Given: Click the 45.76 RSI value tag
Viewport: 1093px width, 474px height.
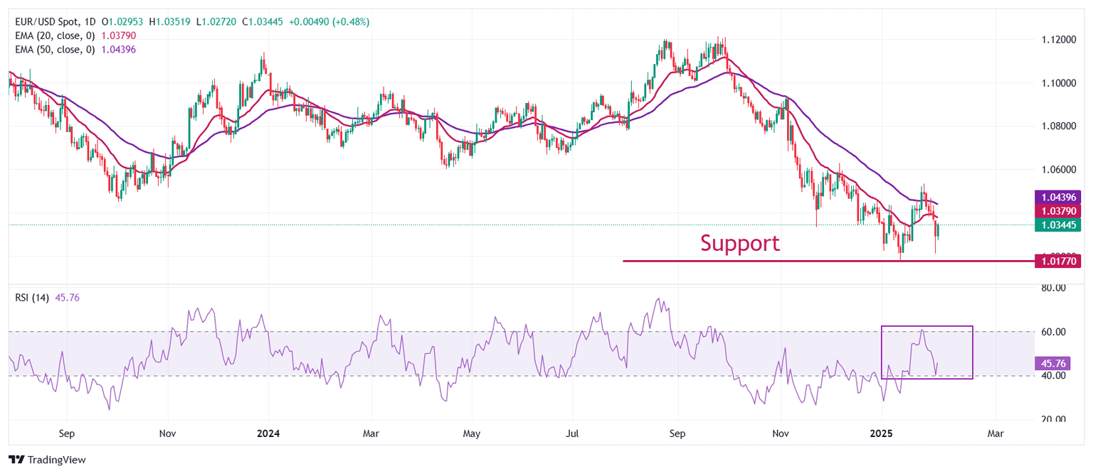Looking at the screenshot, I should 1055,363.
